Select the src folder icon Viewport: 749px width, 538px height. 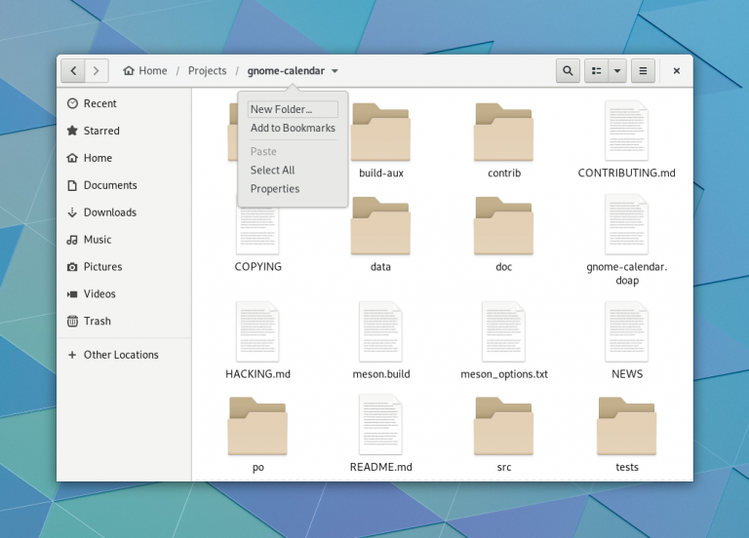pos(503,426)
